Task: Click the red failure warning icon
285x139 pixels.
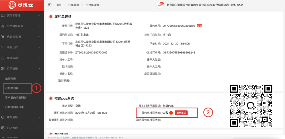Action: click(171, 113)
